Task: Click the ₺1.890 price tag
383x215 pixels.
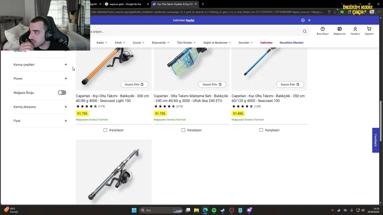Action: click(238, 113)
